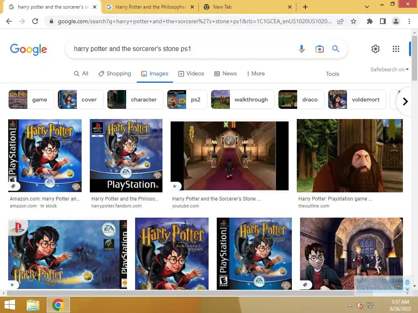The height and width of the screenshot is (313, 418).
Task: Bookmark this page with the star icon
Action: tap(354, 21)
